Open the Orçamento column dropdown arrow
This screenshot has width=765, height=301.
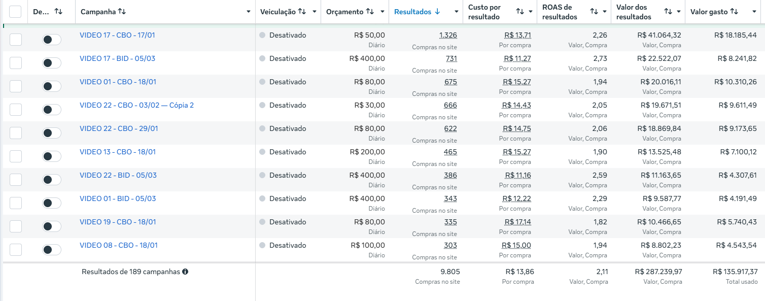tap(382, 12)
